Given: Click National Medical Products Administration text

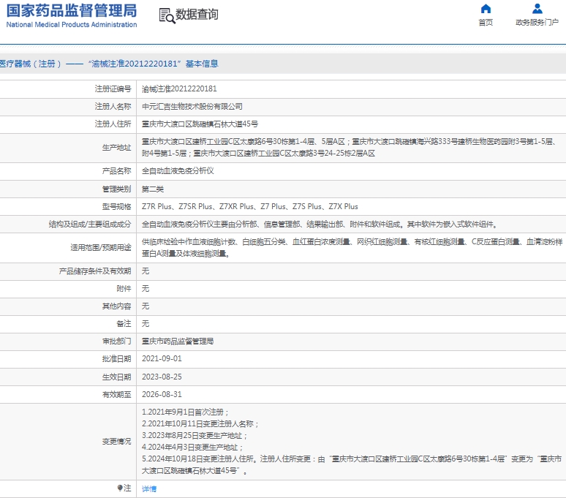Looking at the screenshot, I should [x=72, y=25].
